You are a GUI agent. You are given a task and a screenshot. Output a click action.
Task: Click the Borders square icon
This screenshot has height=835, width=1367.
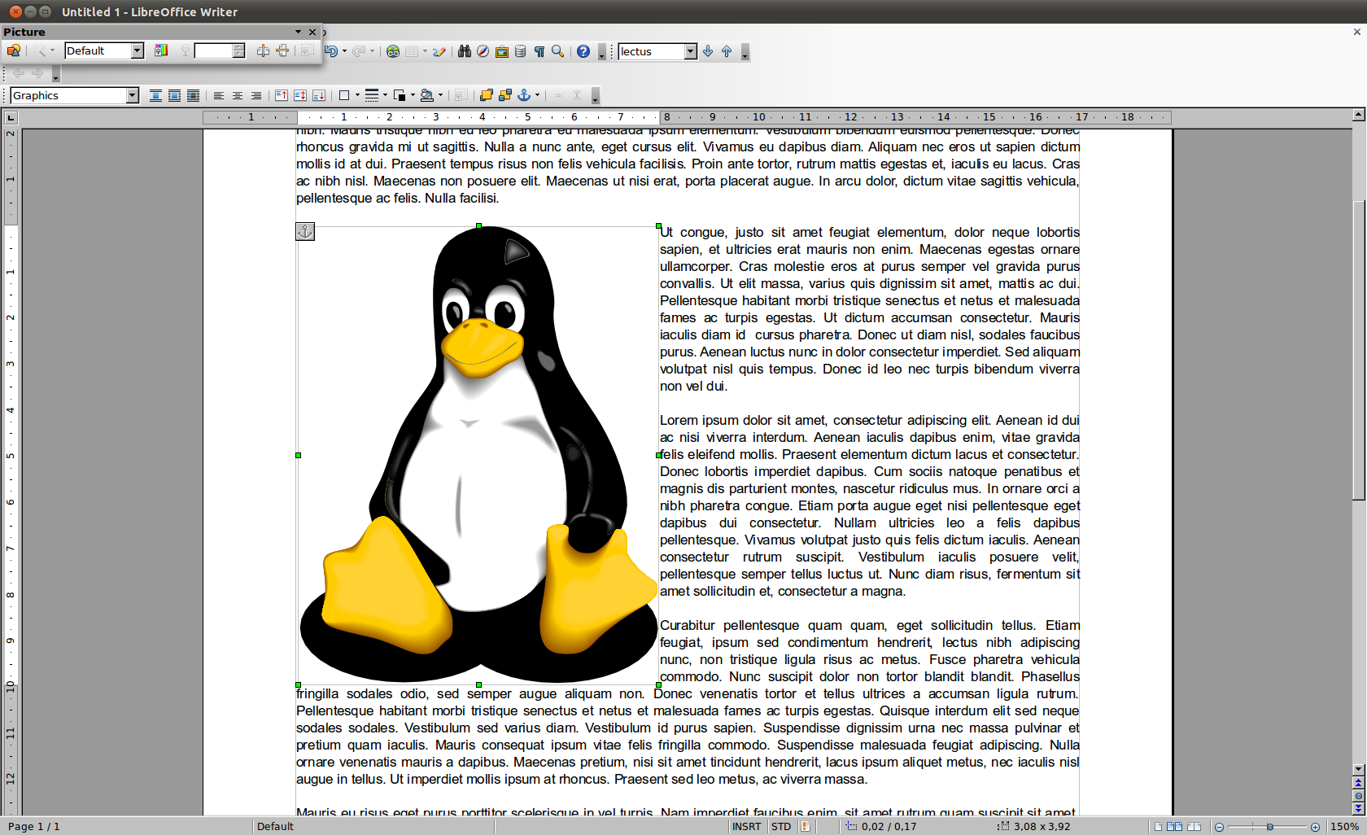coord(344,96)
